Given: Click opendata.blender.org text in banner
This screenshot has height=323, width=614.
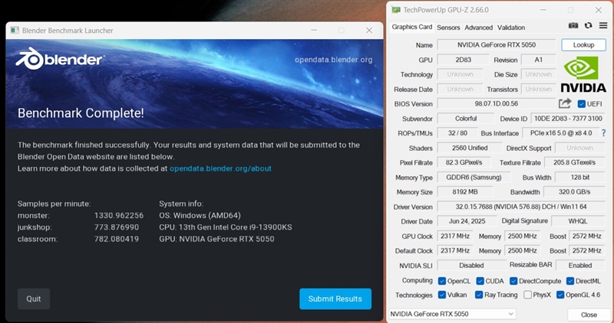Looking at the screenshot, I should pyautogui.click(x=334, y=60).
